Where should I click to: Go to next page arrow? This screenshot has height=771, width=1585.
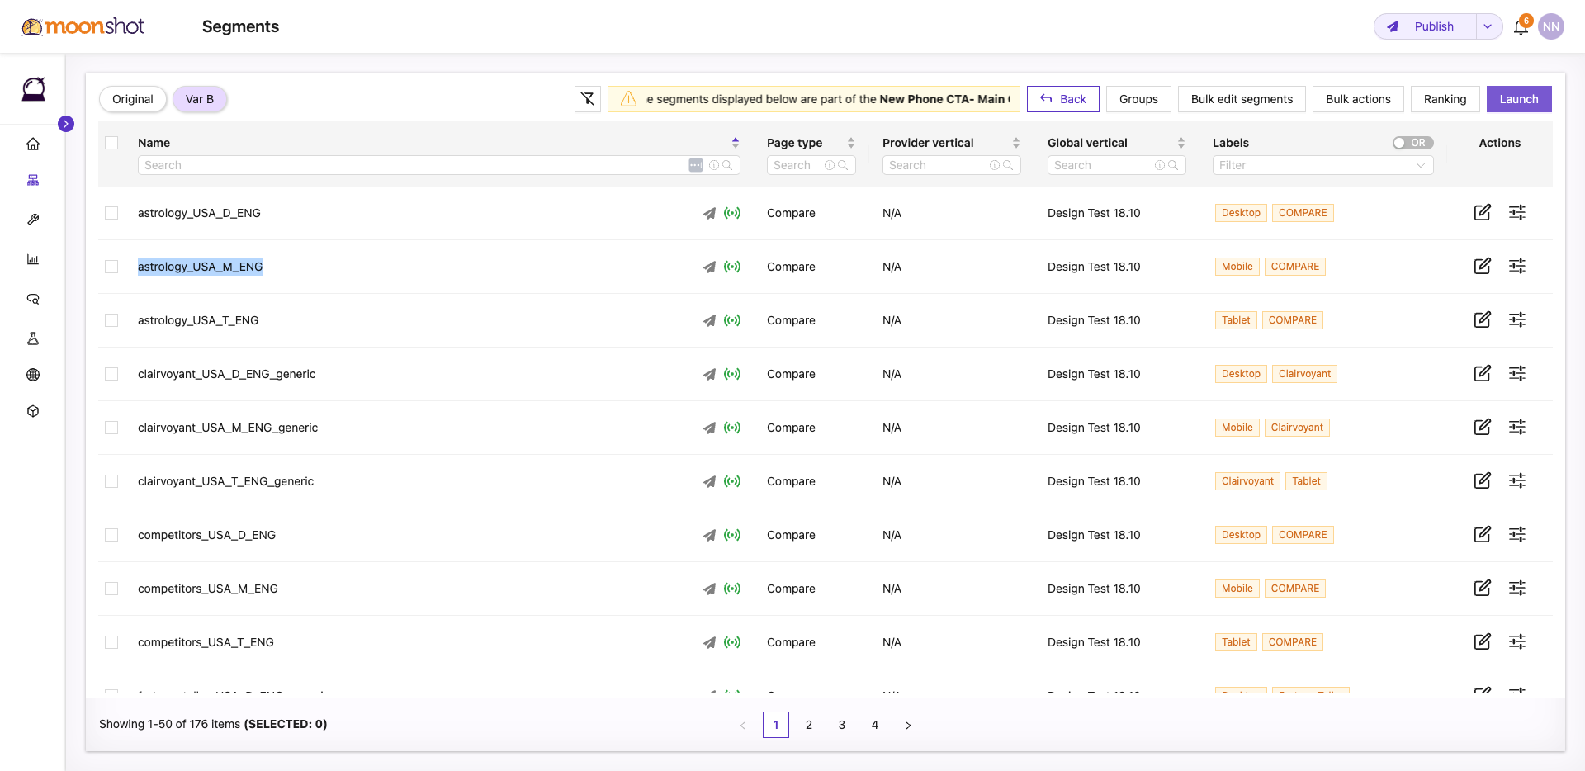click(x=908, y=725)
